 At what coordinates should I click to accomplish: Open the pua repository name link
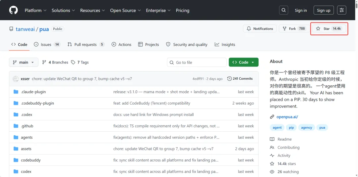coord(44,29)
